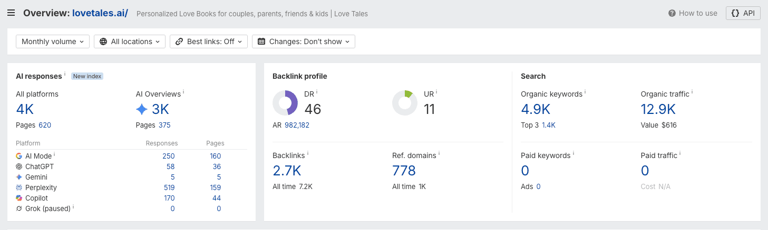This screenshot has height=230, width=768.
Task: Select the Perplexity platform row label
Action: pos(41,187)
